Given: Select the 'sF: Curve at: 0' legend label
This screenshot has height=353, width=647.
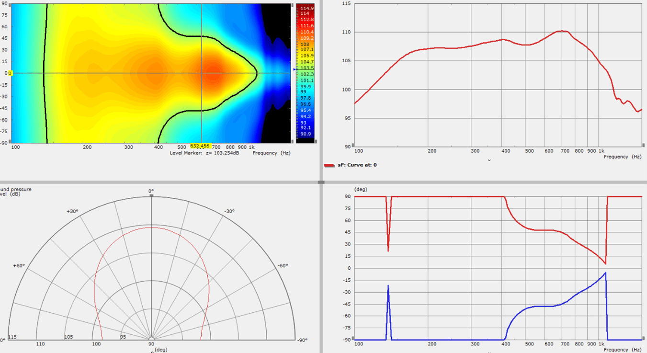Looking at the screenshot, I should (357, 165).
